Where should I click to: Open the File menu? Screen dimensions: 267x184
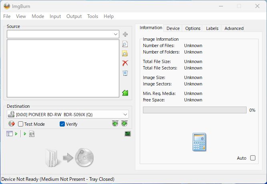coord(7,16)
